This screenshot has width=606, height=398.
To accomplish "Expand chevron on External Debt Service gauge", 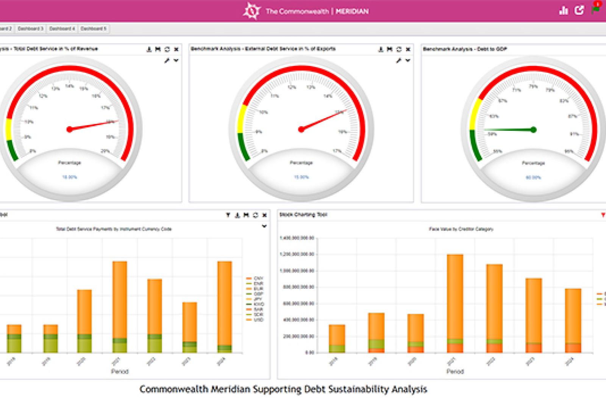I will click(x=408, y=60).
